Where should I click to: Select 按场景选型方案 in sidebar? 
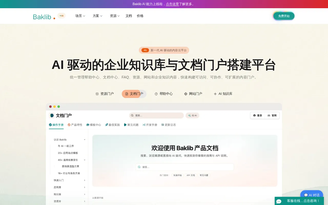click(x=70, y=166)
